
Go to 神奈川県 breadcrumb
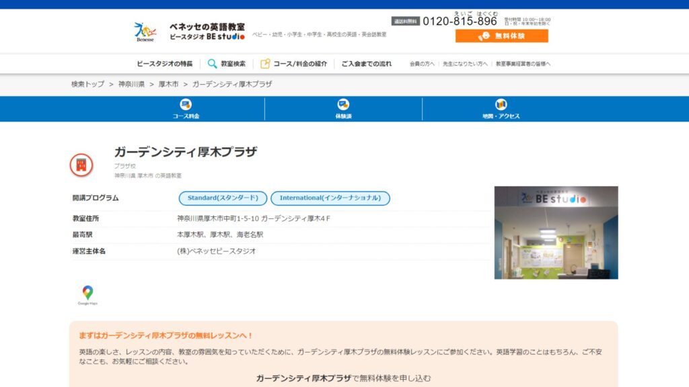coord(131,84)
